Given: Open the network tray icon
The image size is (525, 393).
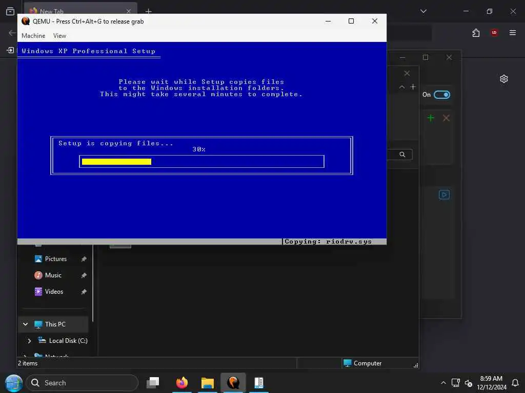Looking at the screenshot, I should click(456, 383).
